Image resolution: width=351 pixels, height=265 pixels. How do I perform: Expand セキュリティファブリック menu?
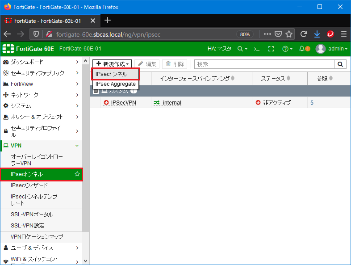(x=41, y=73)
